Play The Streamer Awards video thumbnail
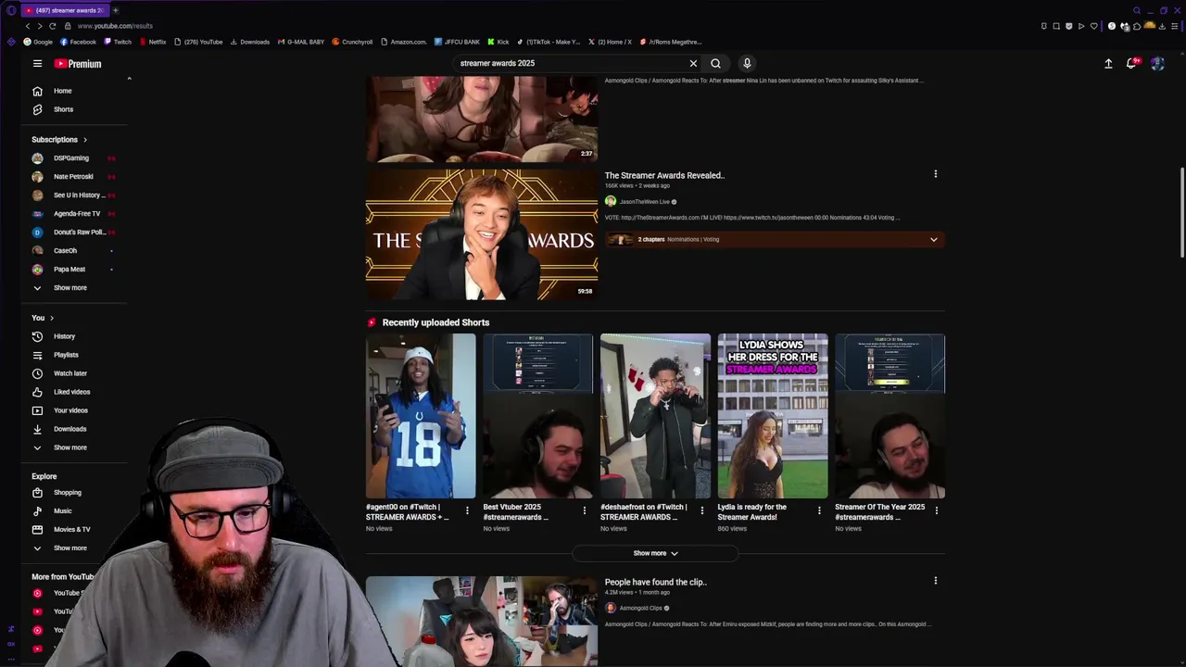 click(482, 234)
